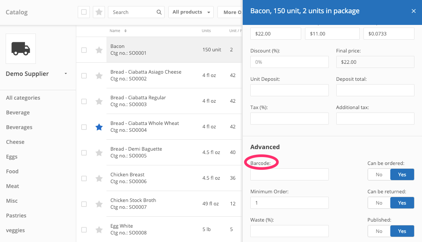Select the veggies category
The width and height of the screenshot is (422, 242).
pyautogui.click(x=15, y=230)
